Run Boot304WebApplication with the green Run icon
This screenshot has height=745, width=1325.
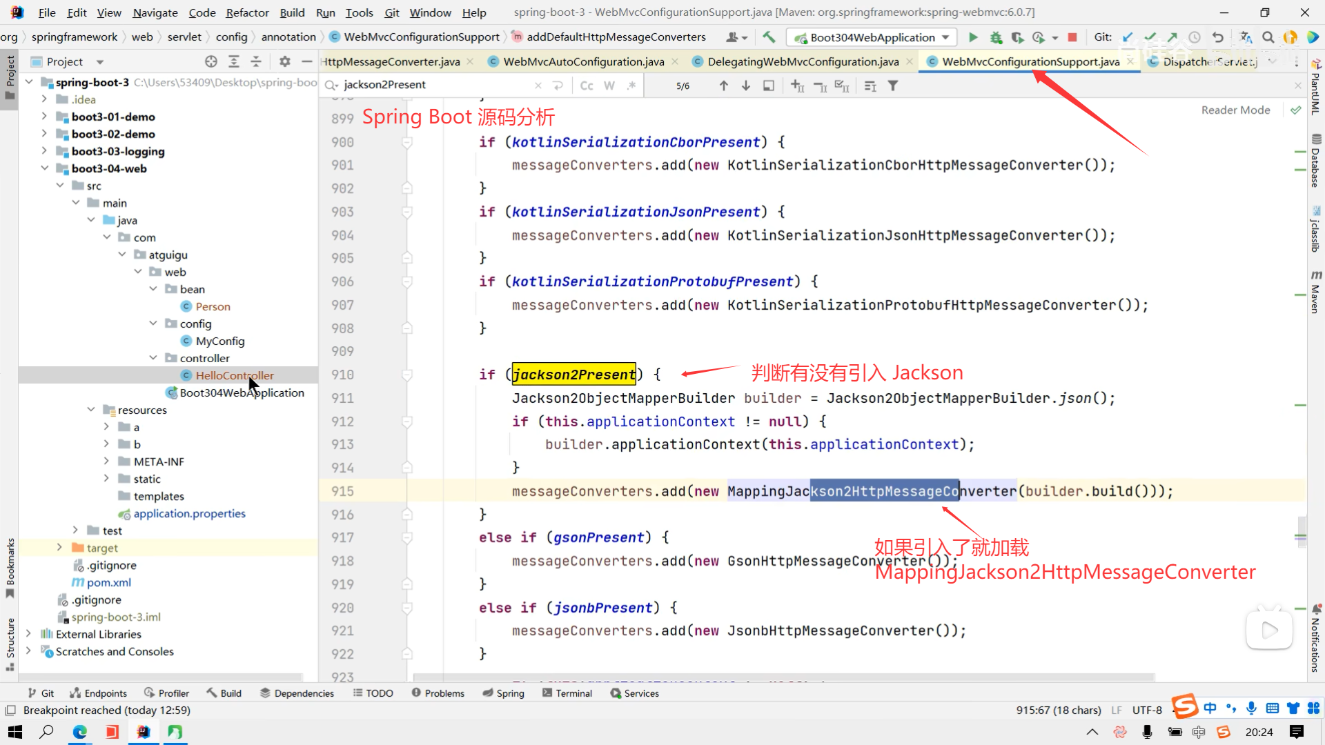click(973, 37)
